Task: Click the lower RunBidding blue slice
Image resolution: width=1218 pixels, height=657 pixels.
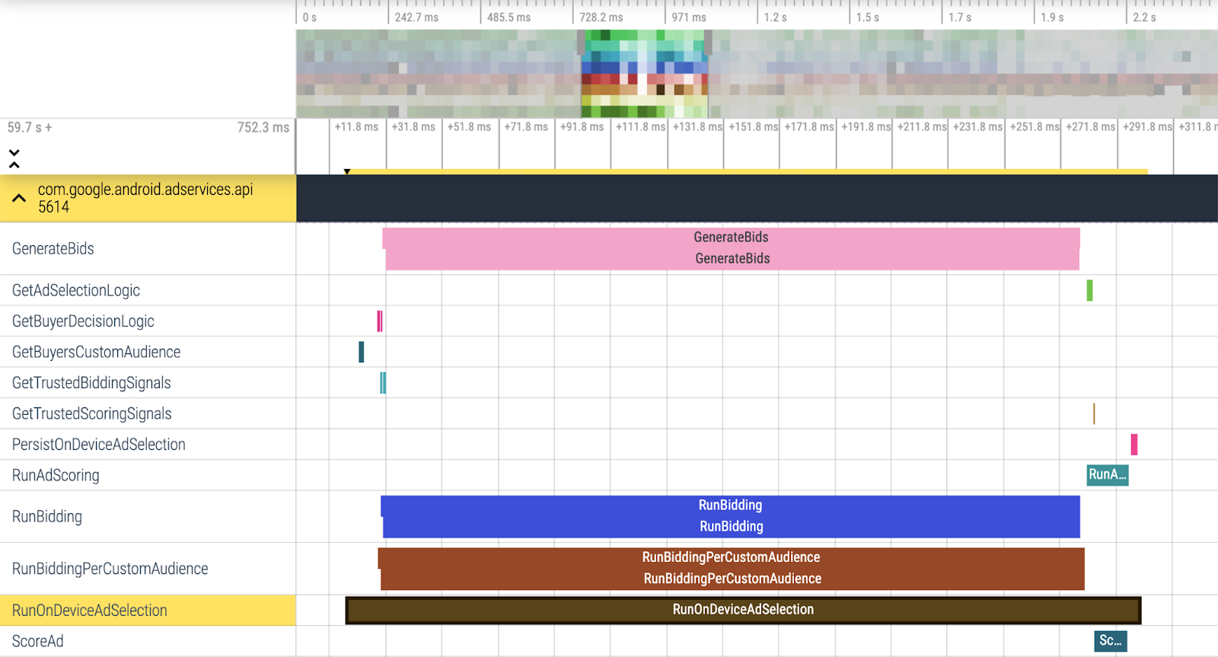Action: click(x=730, y=527)
